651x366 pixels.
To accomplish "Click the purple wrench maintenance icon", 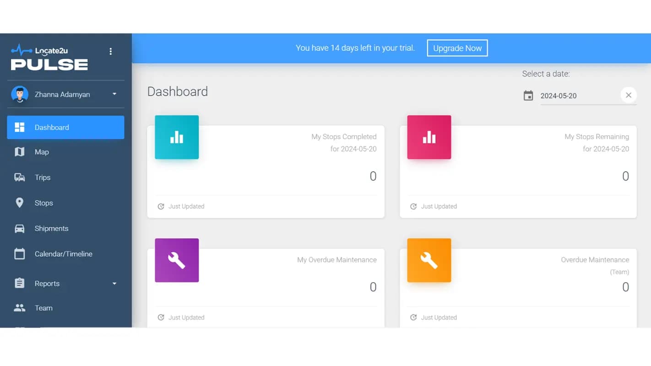I will [177, 260].
